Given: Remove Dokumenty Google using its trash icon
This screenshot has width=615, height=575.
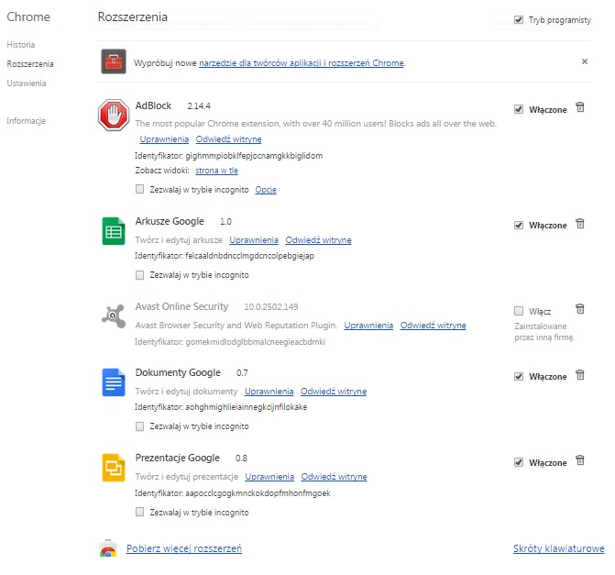Looking at the screenshot, I should [579, 375].
